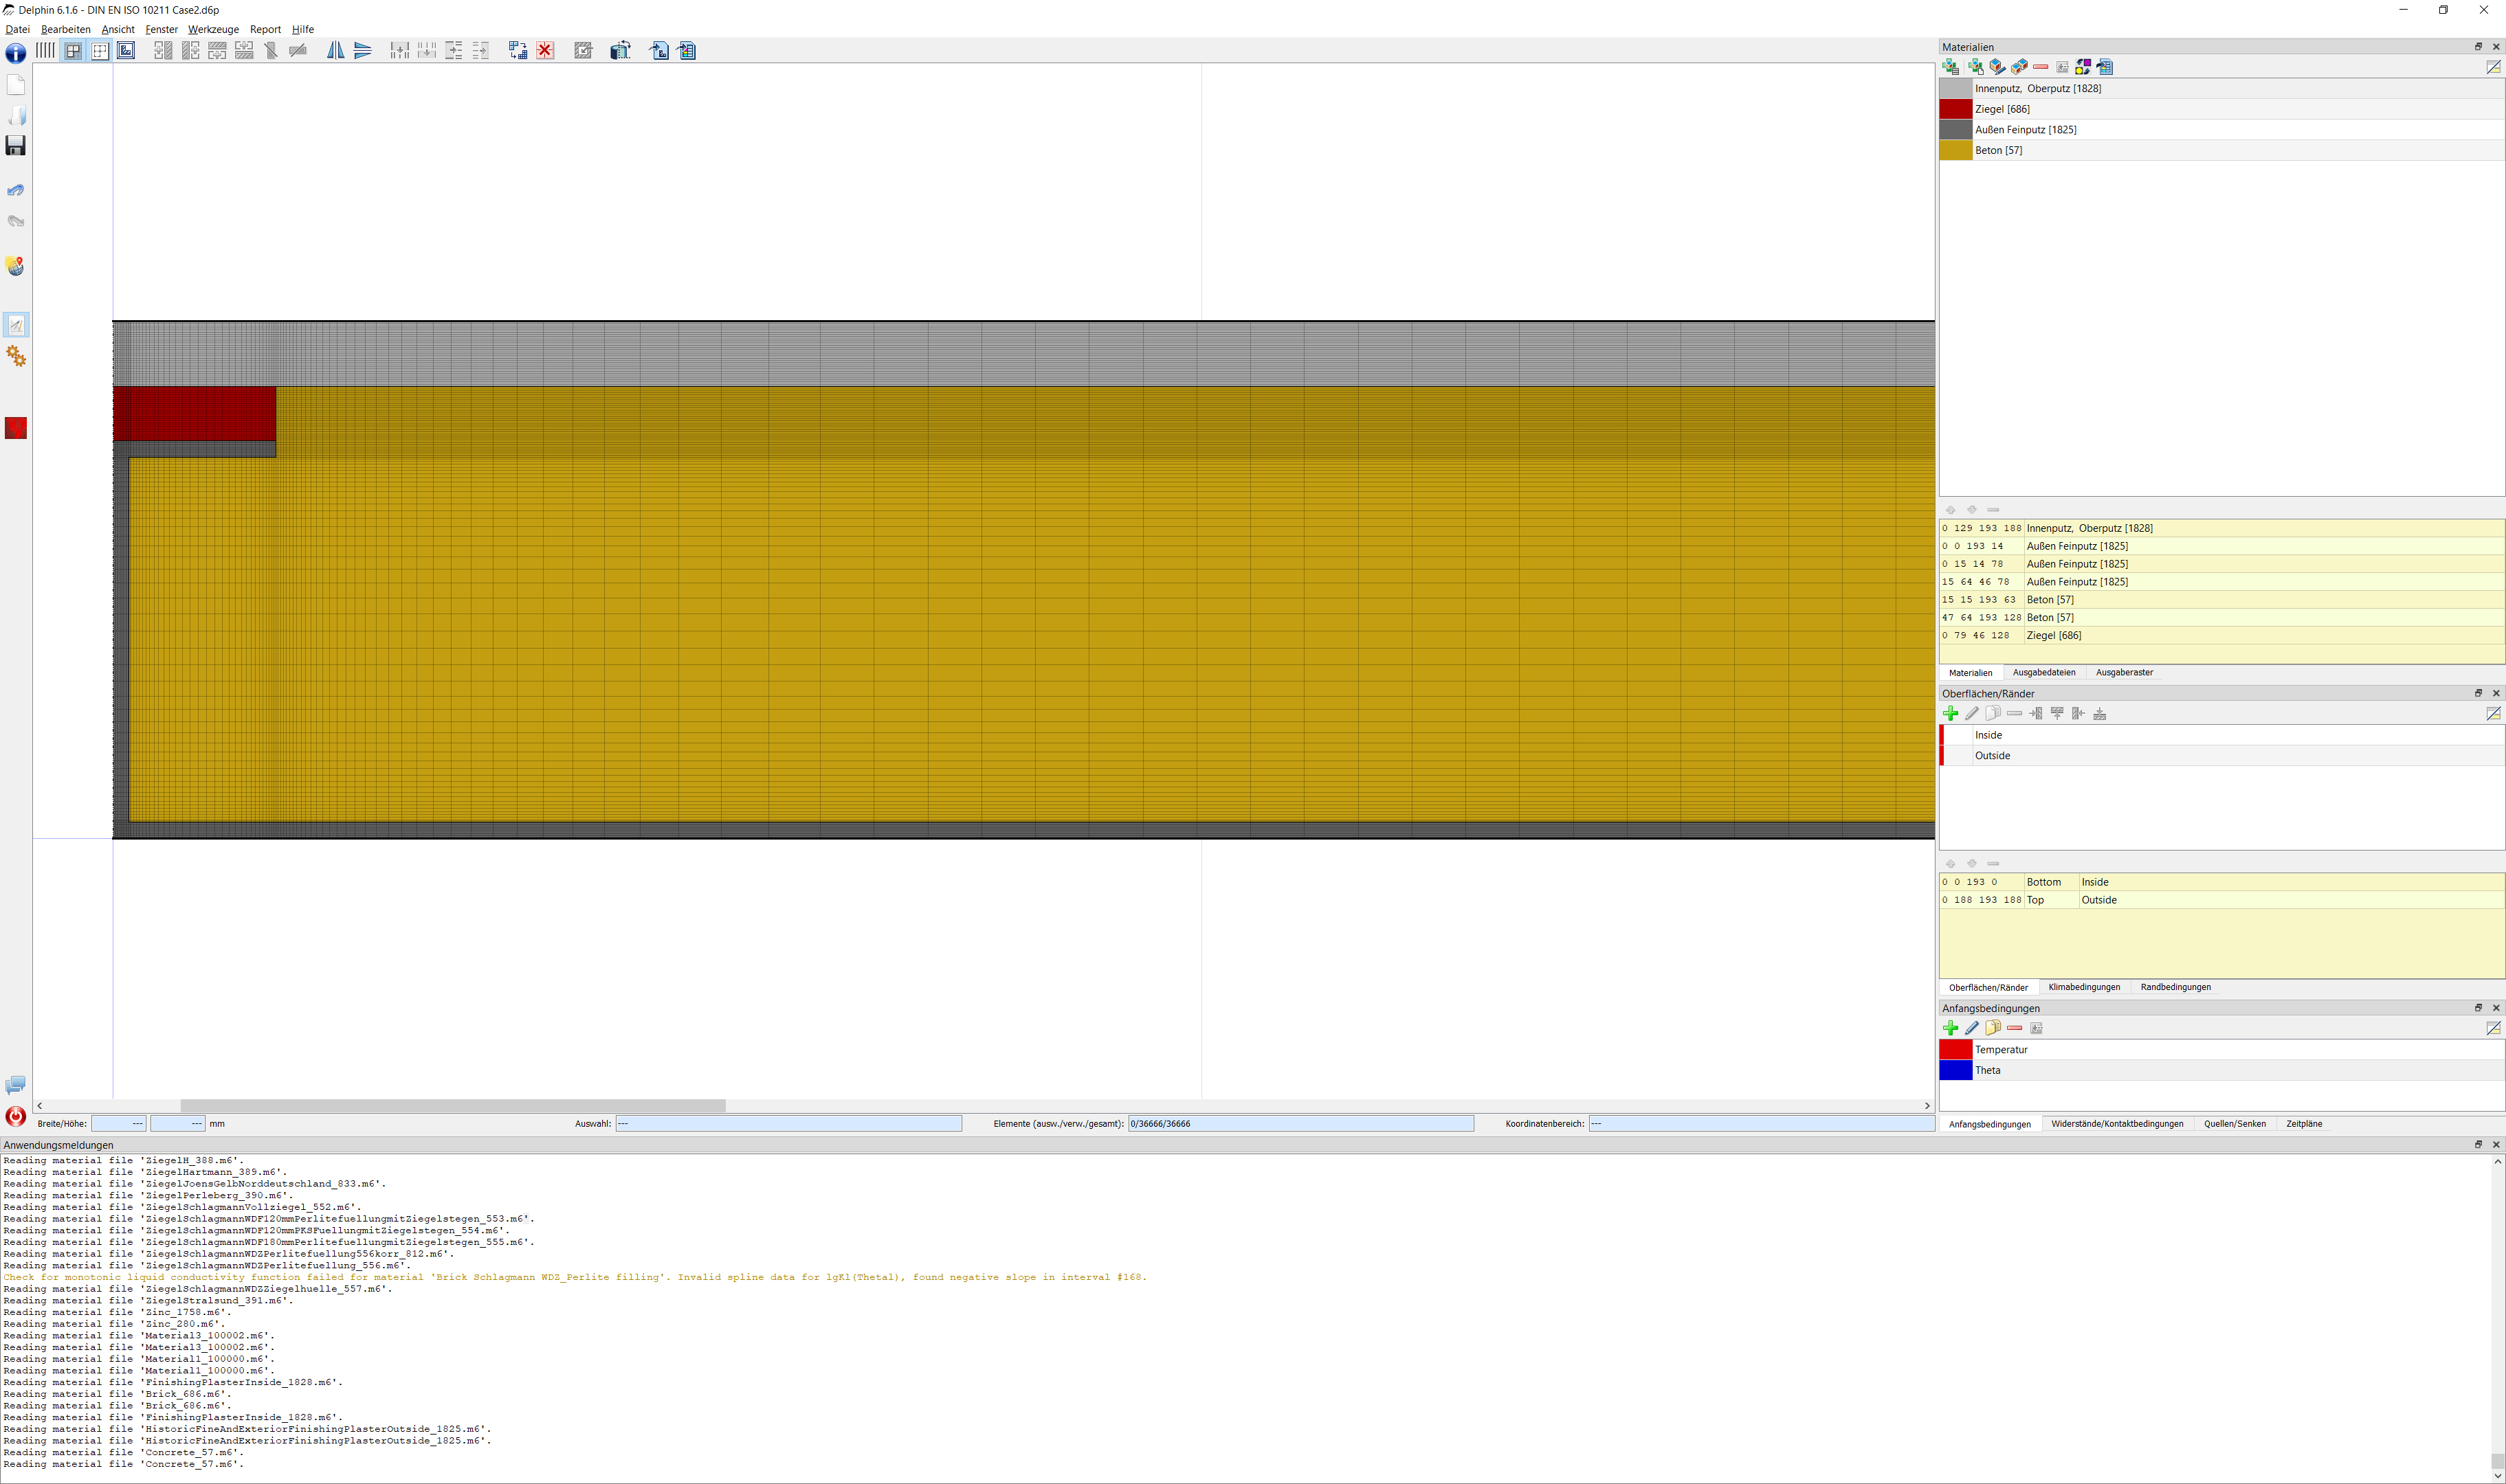Click the new document icon in left sidebar
Screen dimensions: 2506x1484
pos(16,85)
